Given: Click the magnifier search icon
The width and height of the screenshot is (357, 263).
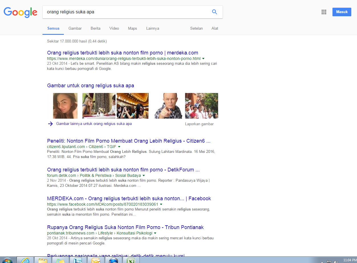Looking at the screenshot, I should pos(214,12).
